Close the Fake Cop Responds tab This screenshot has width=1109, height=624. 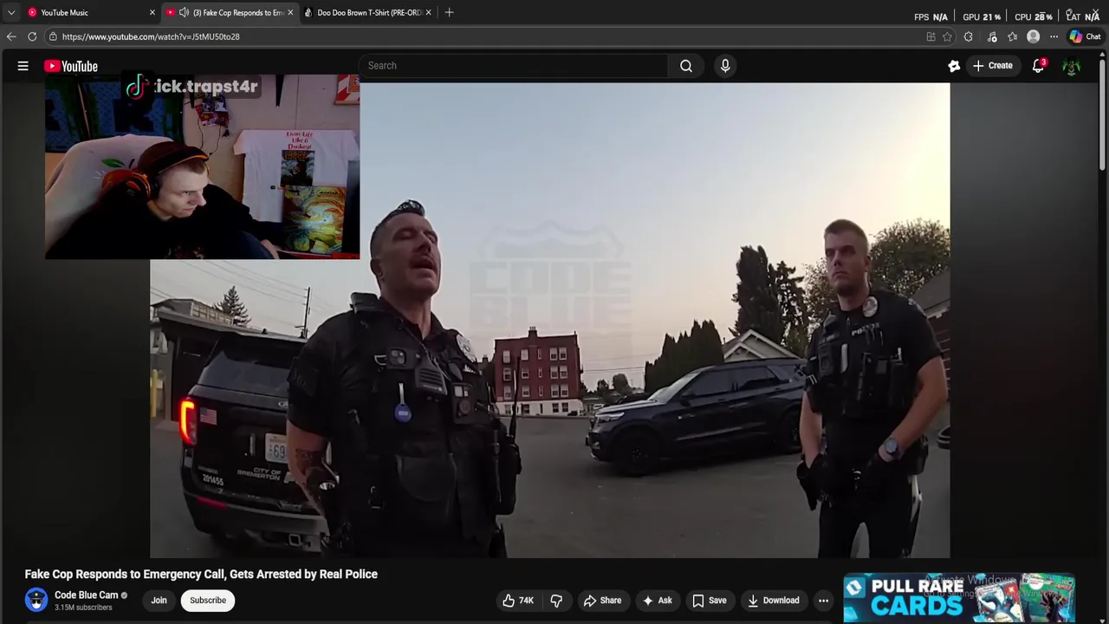point(290,12)
